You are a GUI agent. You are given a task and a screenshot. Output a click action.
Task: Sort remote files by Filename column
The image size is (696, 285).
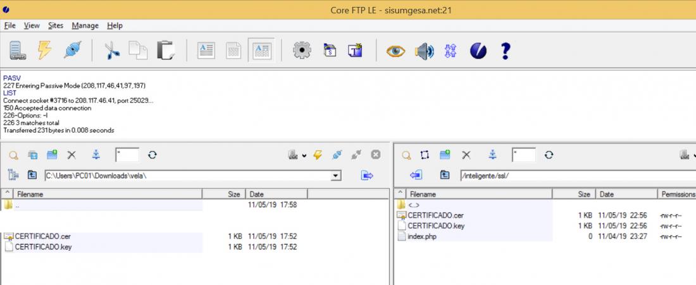click(479, 194)
